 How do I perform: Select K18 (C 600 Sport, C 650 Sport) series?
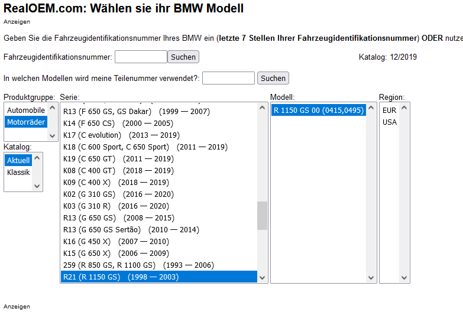tap(159, 147)
